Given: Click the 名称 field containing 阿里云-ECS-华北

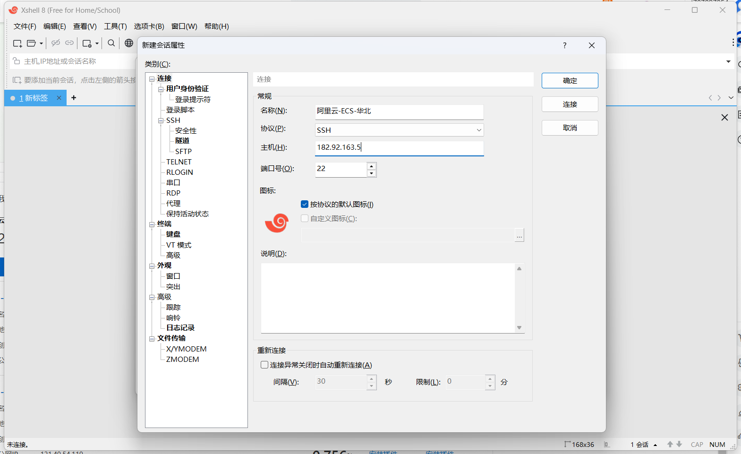Looking at the screenshot, I should pyautogui.click(x=400, y=111).
